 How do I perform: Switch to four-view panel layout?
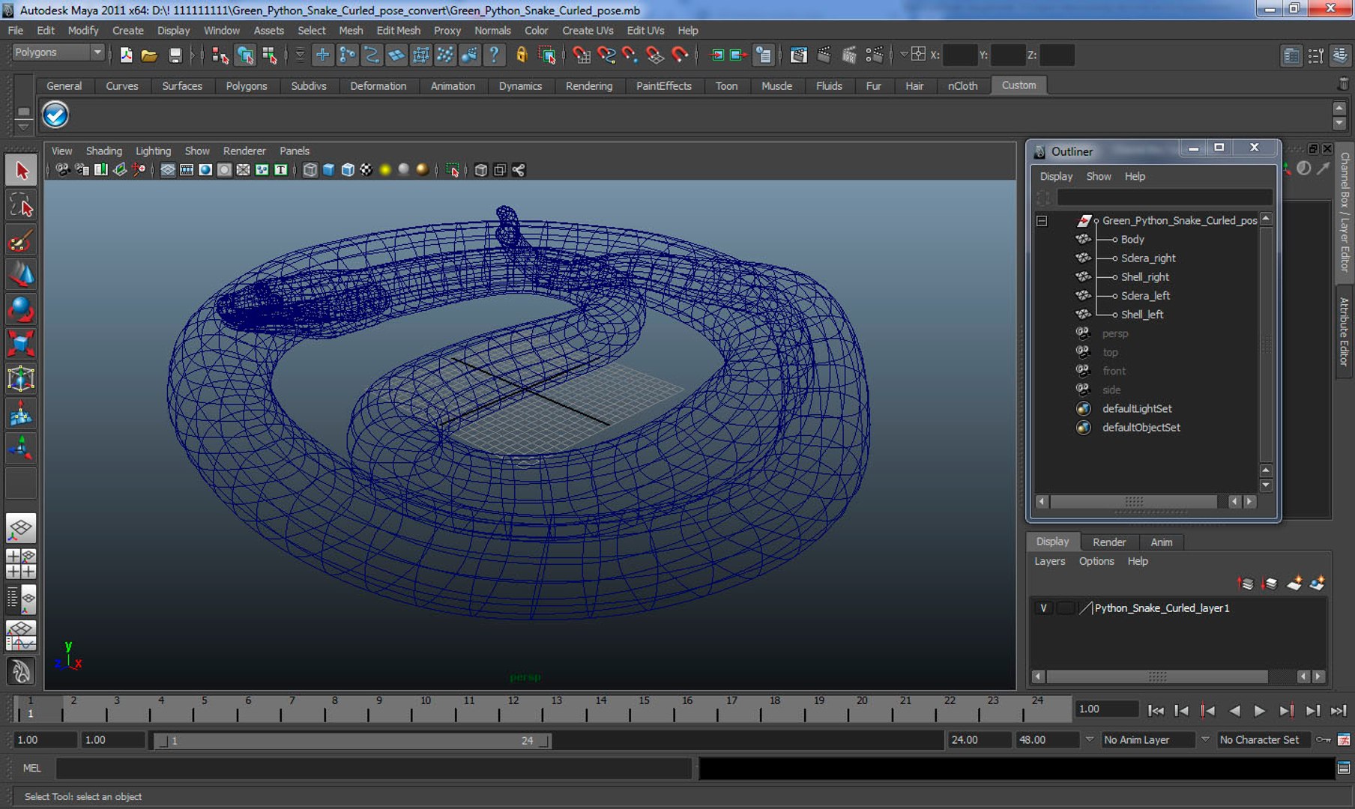click(21, 564)
